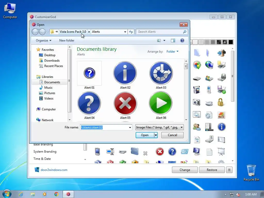Viewport: 264px width, 198px height.
Task: Open the address bar previous locations dropdown
Action: (125, 32)
